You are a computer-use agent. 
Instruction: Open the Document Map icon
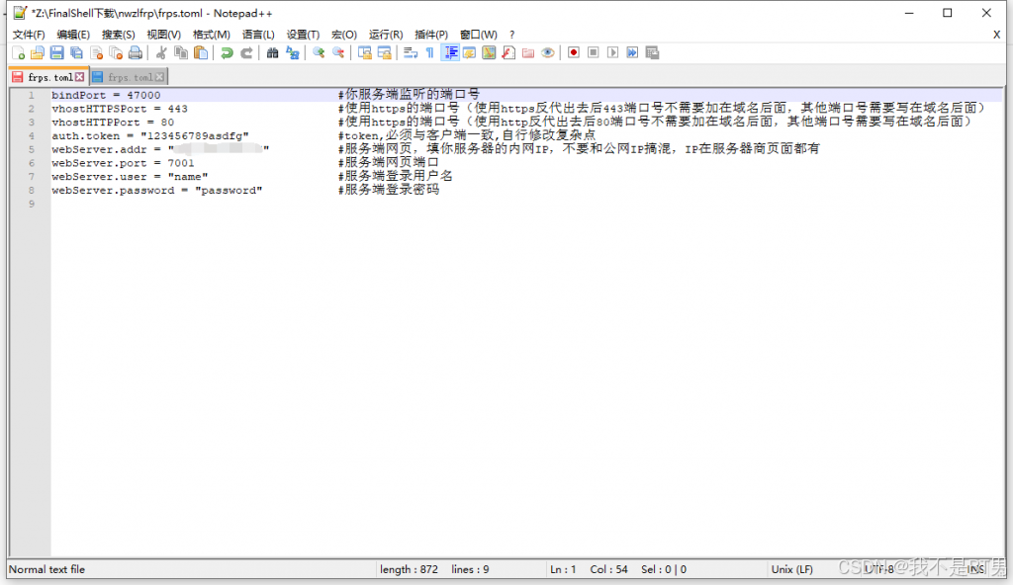pyautogui.click(x=489, y=53)
